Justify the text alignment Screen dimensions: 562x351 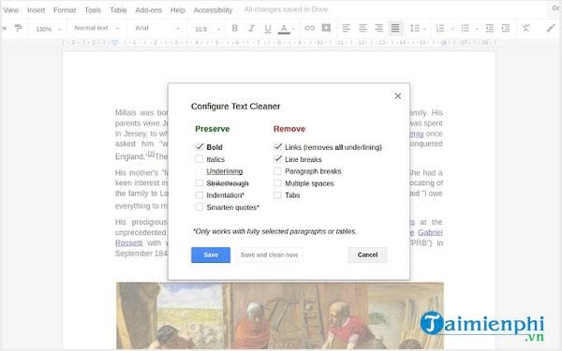point(395,28)
